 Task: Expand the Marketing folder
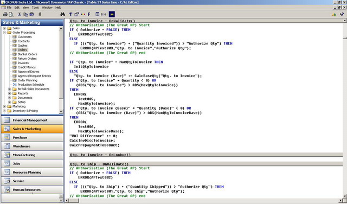click(x=4, y=106)
